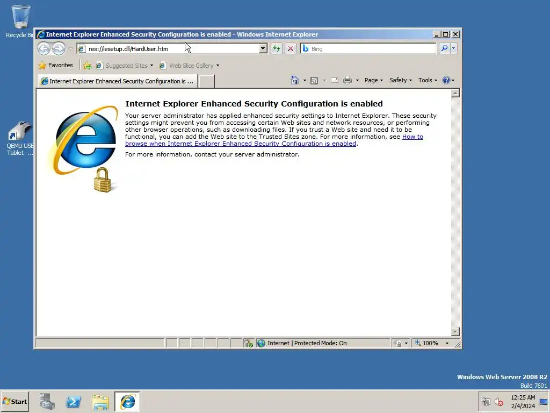Screen dimensions: 550x413
Task: Open search provider options dropdown
Action: 453,48
